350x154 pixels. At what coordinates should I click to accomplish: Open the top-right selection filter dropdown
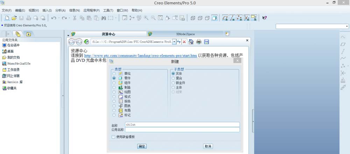click(x=347, y=27)
